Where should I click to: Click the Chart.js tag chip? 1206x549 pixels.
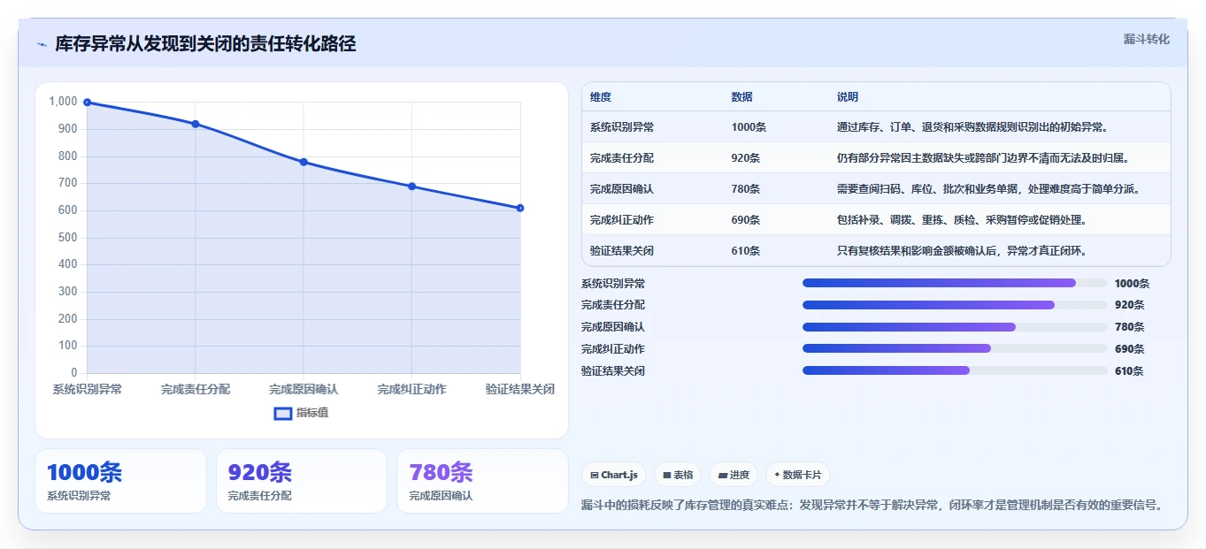[x=614, y=475]
